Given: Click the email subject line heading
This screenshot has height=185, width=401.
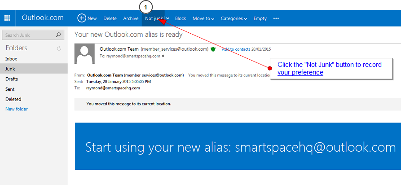Looking at the screenshot, I should [x=128, y=35].
